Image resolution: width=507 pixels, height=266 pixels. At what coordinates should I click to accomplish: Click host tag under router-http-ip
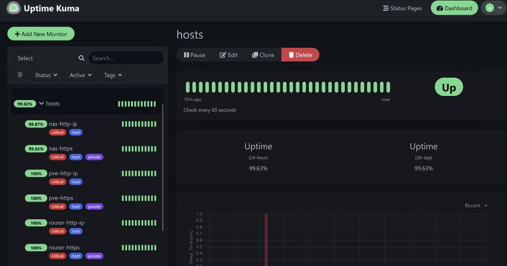click(x=76, y=231)
